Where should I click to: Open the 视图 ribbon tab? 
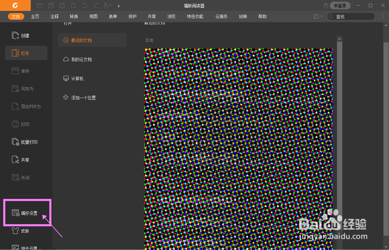pyautogui.click(x=93, y=16)
